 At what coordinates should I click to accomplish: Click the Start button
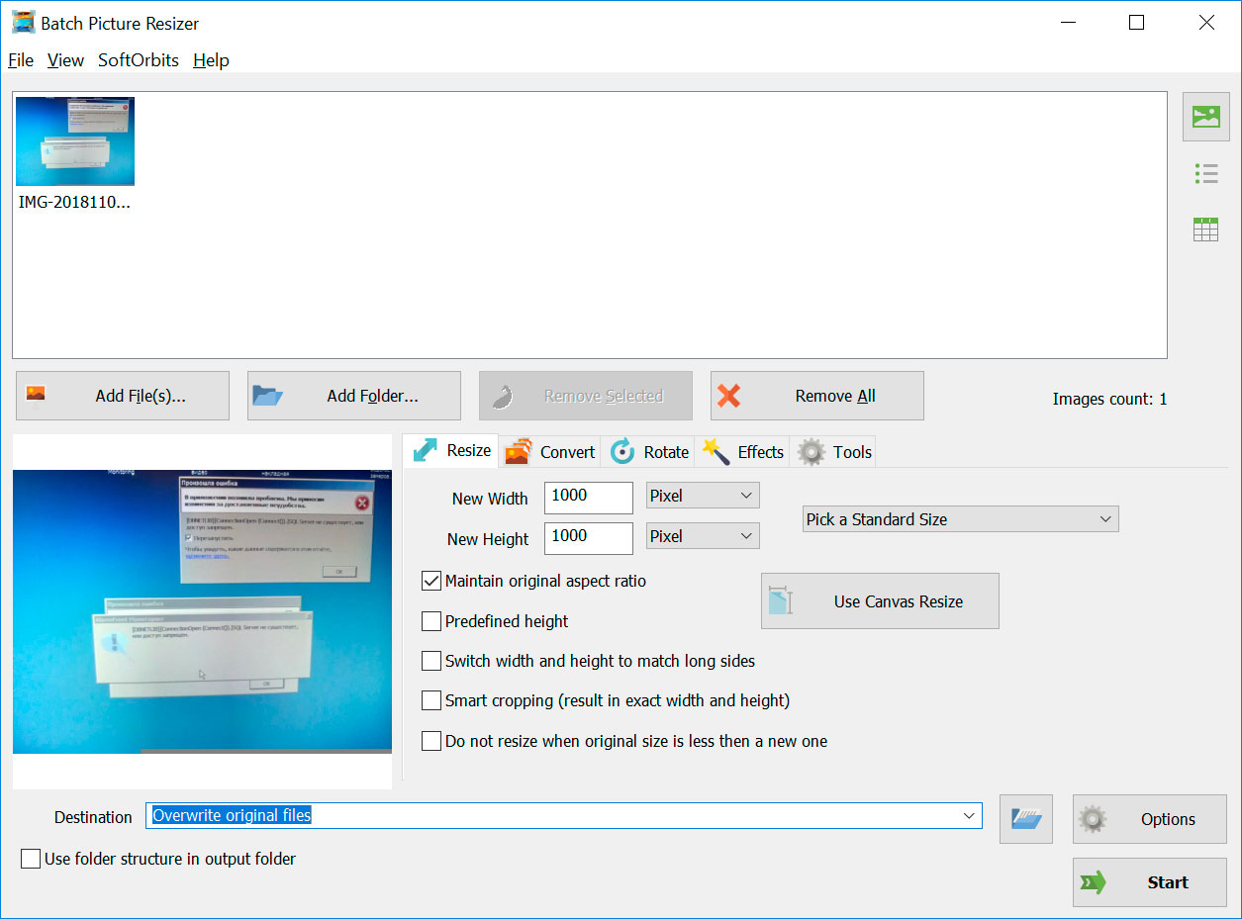click(1149, 881)
